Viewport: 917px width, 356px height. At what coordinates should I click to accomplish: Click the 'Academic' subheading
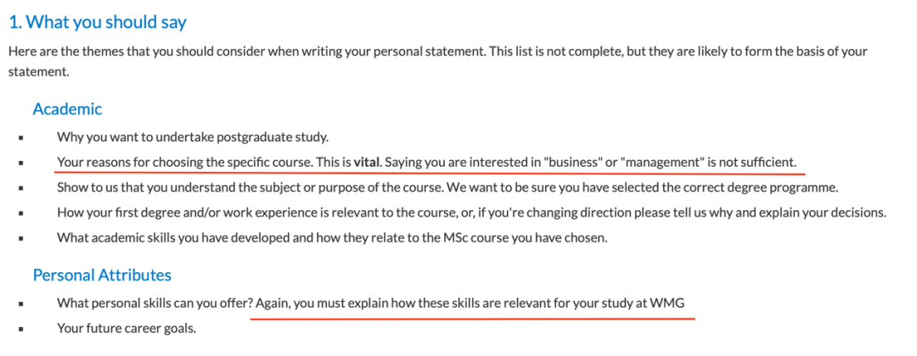tap(67, 109)
